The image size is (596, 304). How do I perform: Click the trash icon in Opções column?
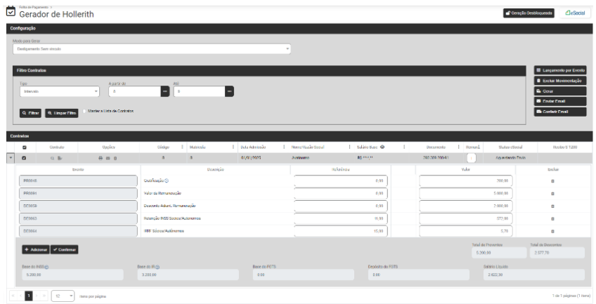click(115, 158)
